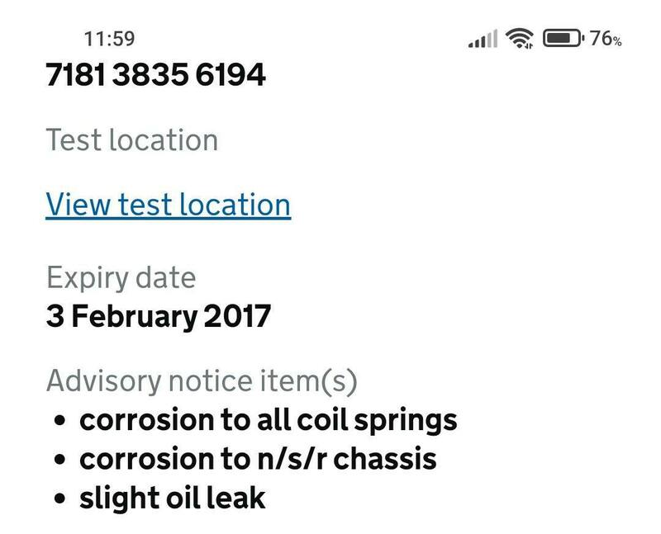The width and height of the screenshot is (661, 534).
Task: Tap the 11:59 clock in status bar
Action: point(109,38)
